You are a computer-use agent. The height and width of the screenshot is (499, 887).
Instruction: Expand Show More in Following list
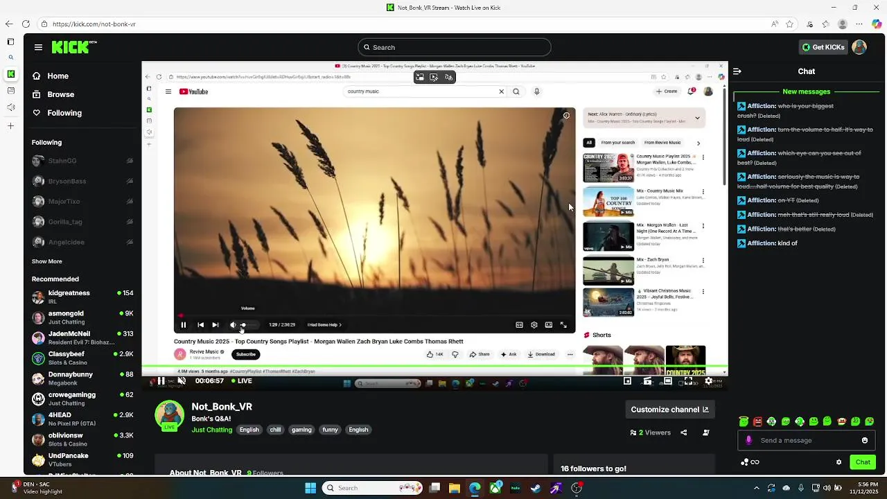pos(47,261)
